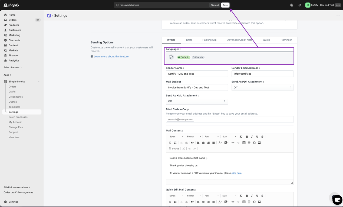The image size is (343, 207).
Task: Select the French language option
Action: [198, 57]
